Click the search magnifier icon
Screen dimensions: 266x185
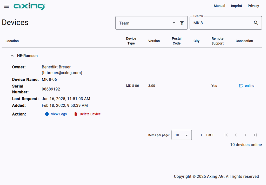(256, 23)
